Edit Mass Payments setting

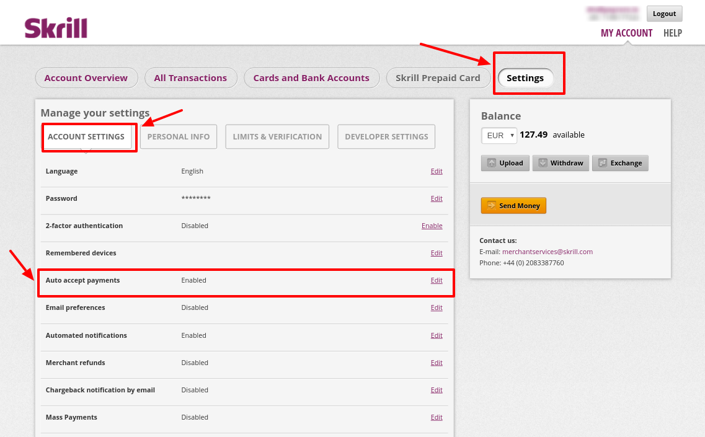coord(437,418)
